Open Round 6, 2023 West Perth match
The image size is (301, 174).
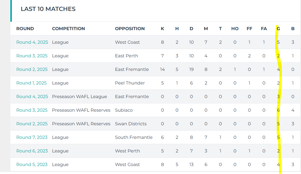[32, 151]
